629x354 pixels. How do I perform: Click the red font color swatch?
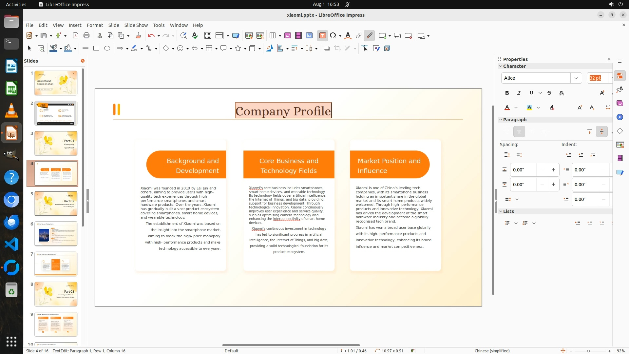507,108
